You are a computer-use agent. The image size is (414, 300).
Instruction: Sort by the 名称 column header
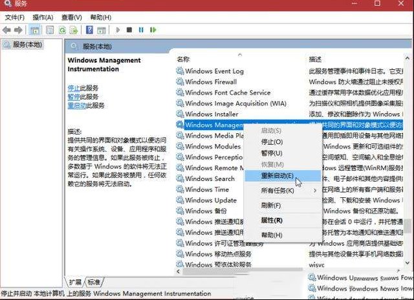[183, 59]
